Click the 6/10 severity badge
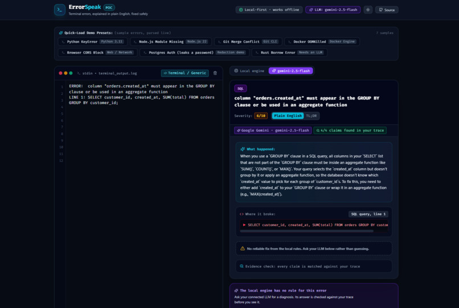Screen dimensions: 459x308 tap(261, 116)
